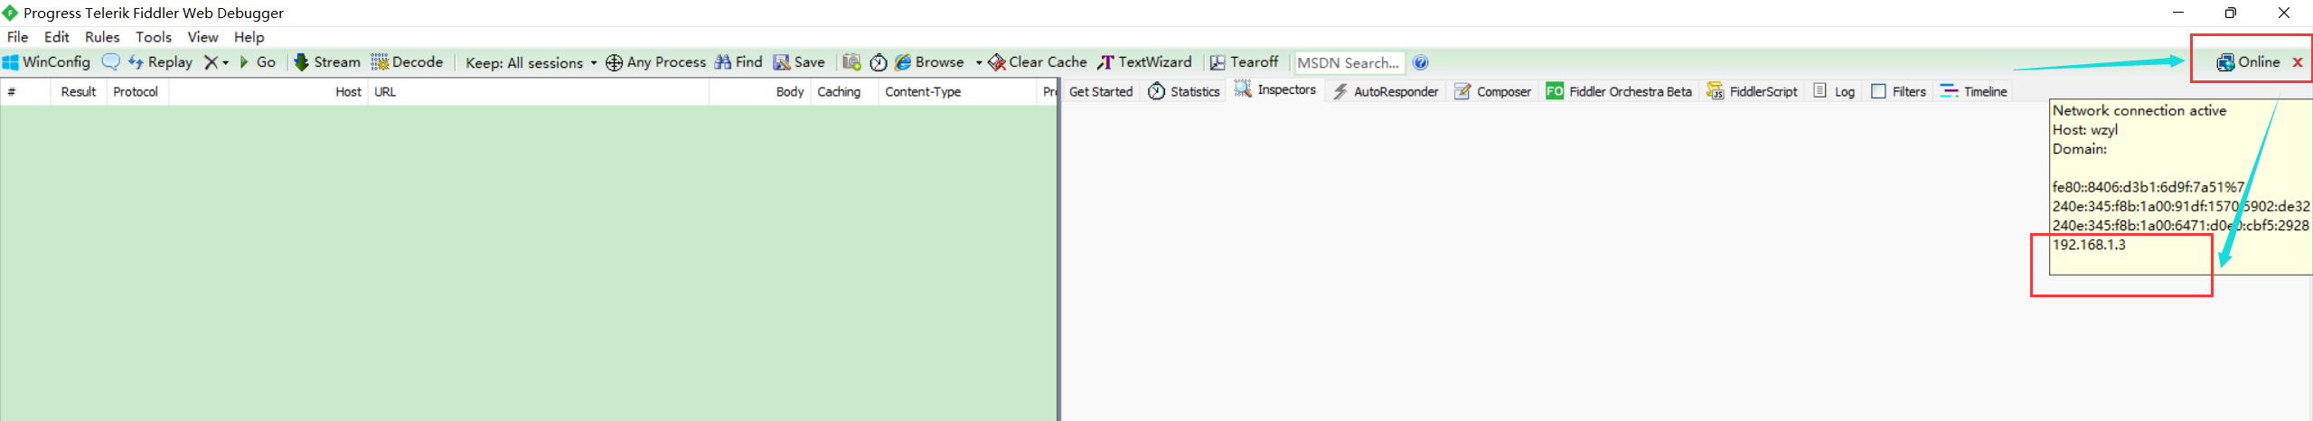Open the Timeline tab
The width and height of the screenshot is (2313, 421).
click(x=1973, y=91)
